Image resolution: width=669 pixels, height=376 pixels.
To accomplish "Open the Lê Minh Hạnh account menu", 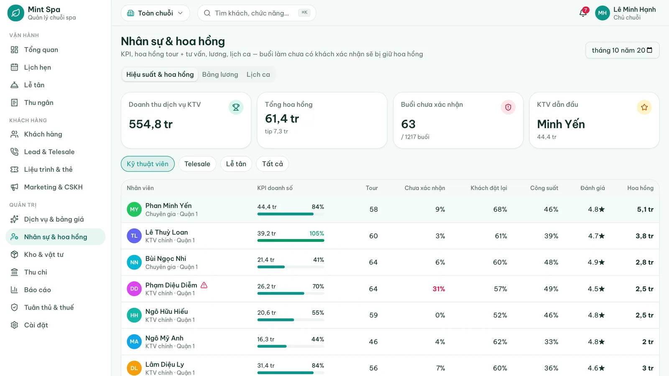I will 626,13.
